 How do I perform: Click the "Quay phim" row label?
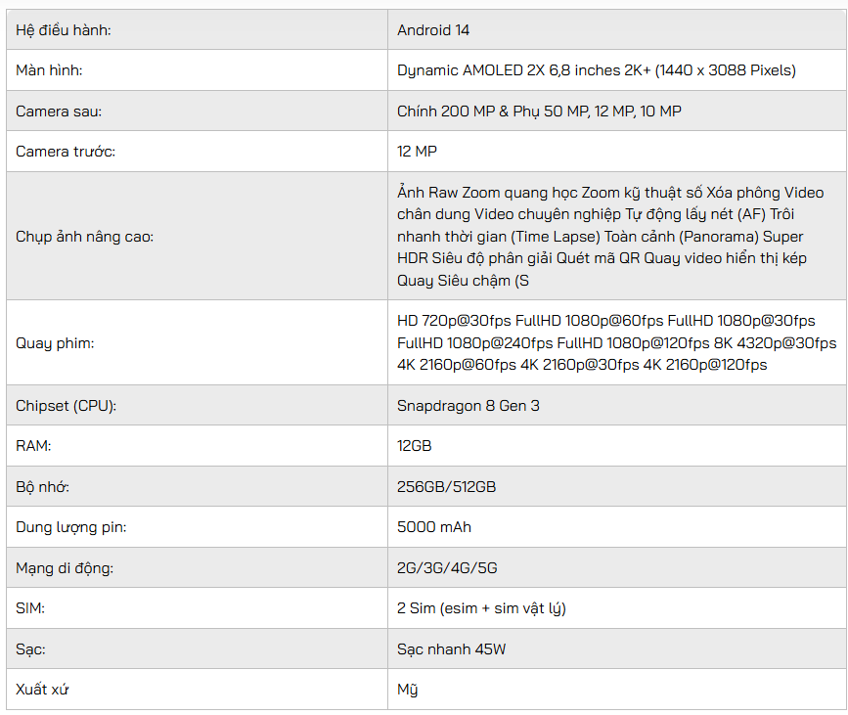[55, 344]
